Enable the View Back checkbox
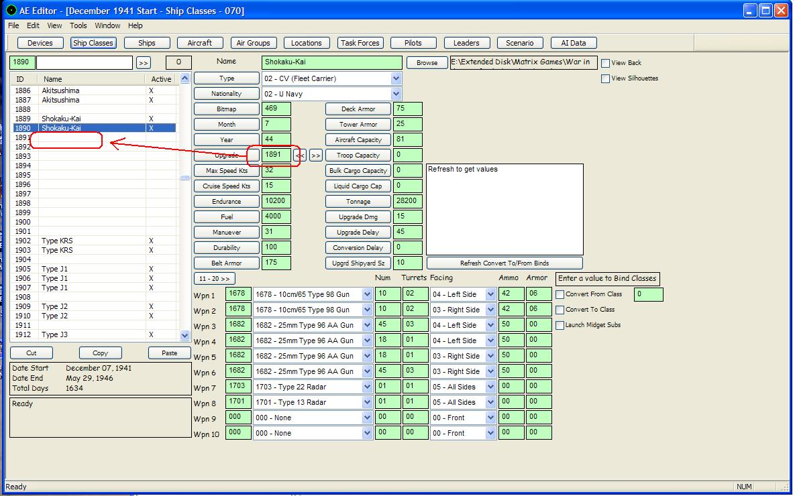The height and width of the screenshot is (496, 795). 606,63
